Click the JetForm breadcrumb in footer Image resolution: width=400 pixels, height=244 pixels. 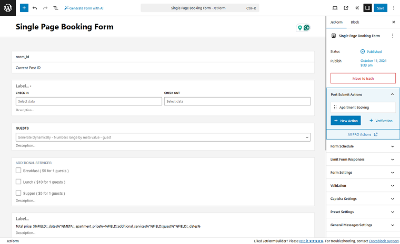click(x=13, y=241)
